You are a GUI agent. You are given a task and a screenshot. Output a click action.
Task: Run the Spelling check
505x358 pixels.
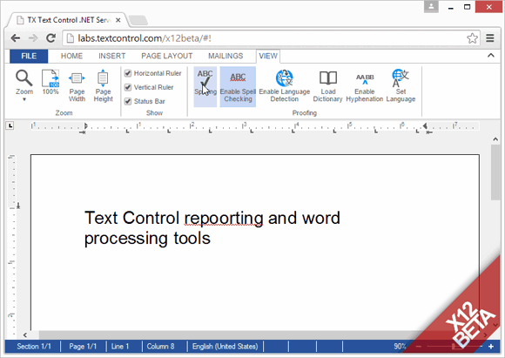(205, 86)
